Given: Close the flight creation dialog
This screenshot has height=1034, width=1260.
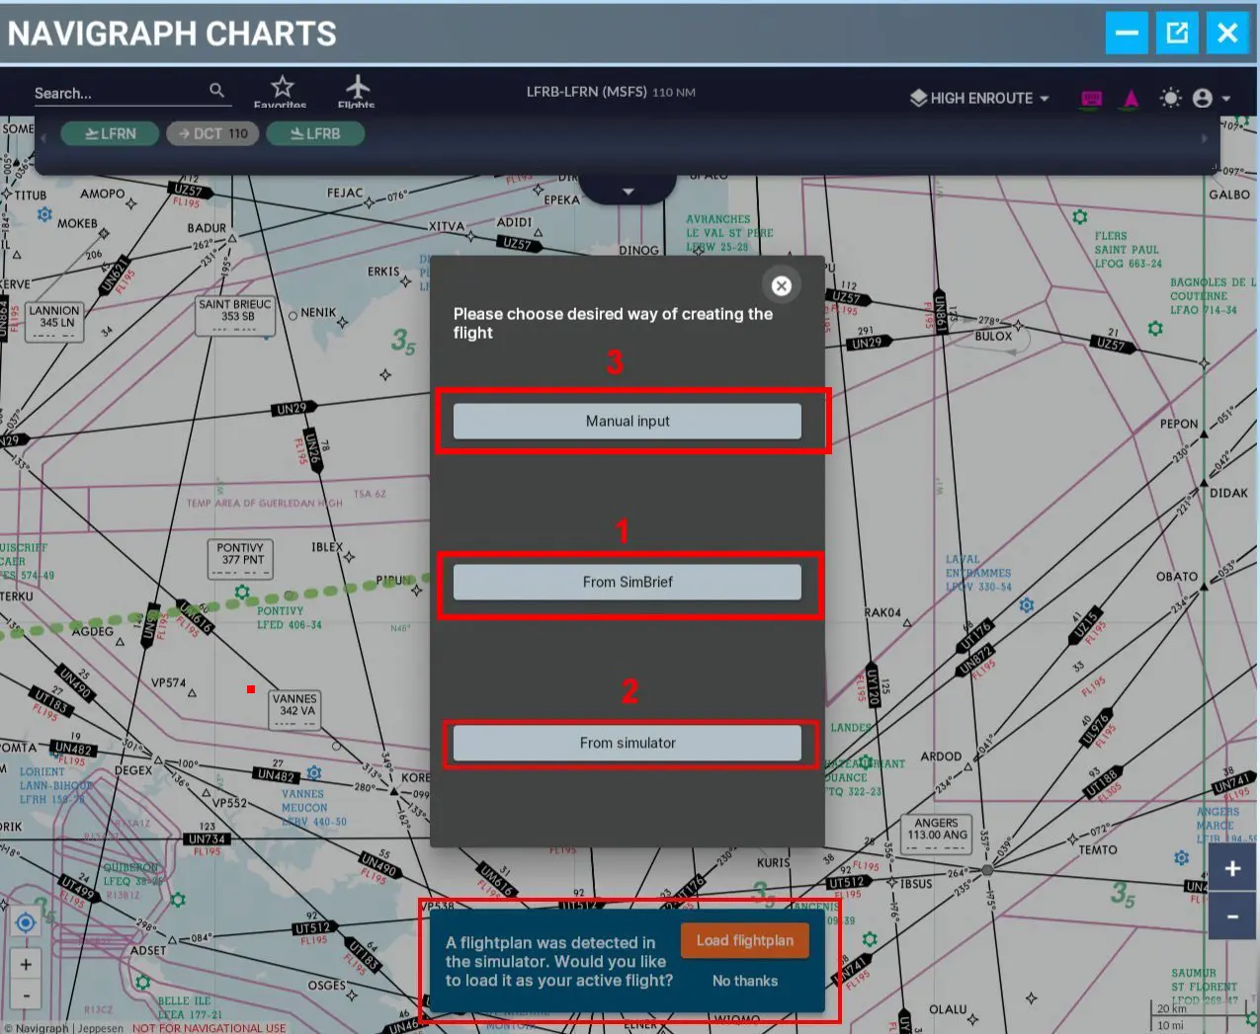Looking at the screenshot, I should [x=781, y=285].
